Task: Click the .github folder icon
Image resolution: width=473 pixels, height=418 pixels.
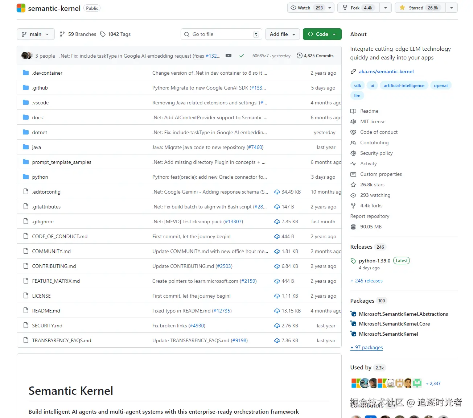Action: [26, 88]
